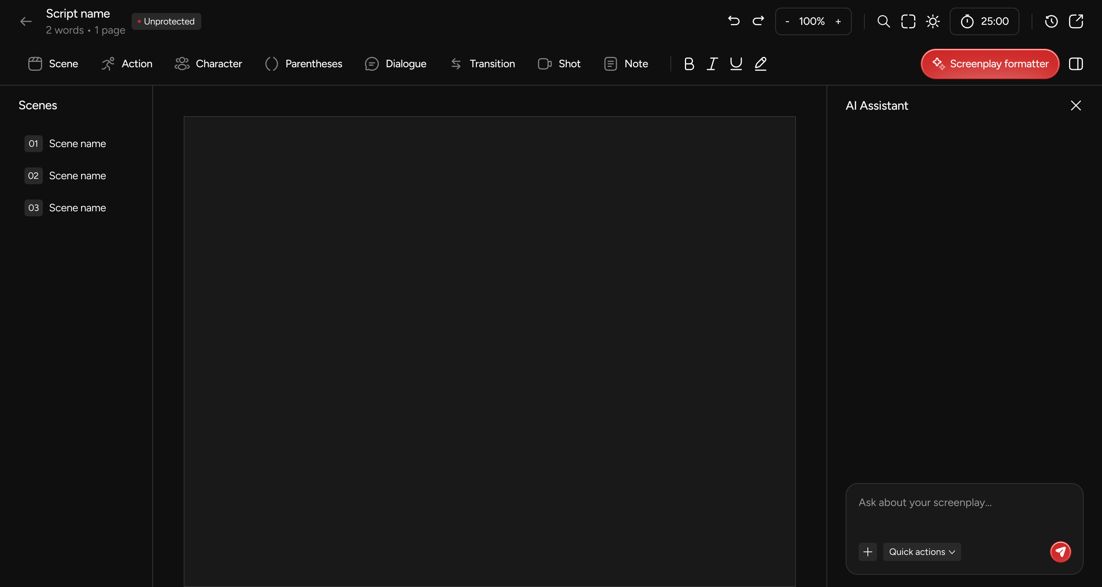Close the AI Assistant panel
Viewport: 1102px width, 587px height.
tap(1076, 105)
